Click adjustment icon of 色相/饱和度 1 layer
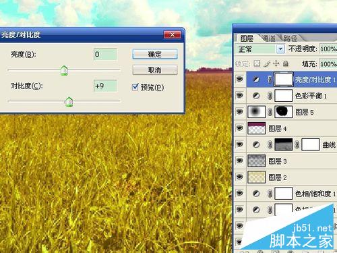The image size is (337, 253). tap(256, 194)
